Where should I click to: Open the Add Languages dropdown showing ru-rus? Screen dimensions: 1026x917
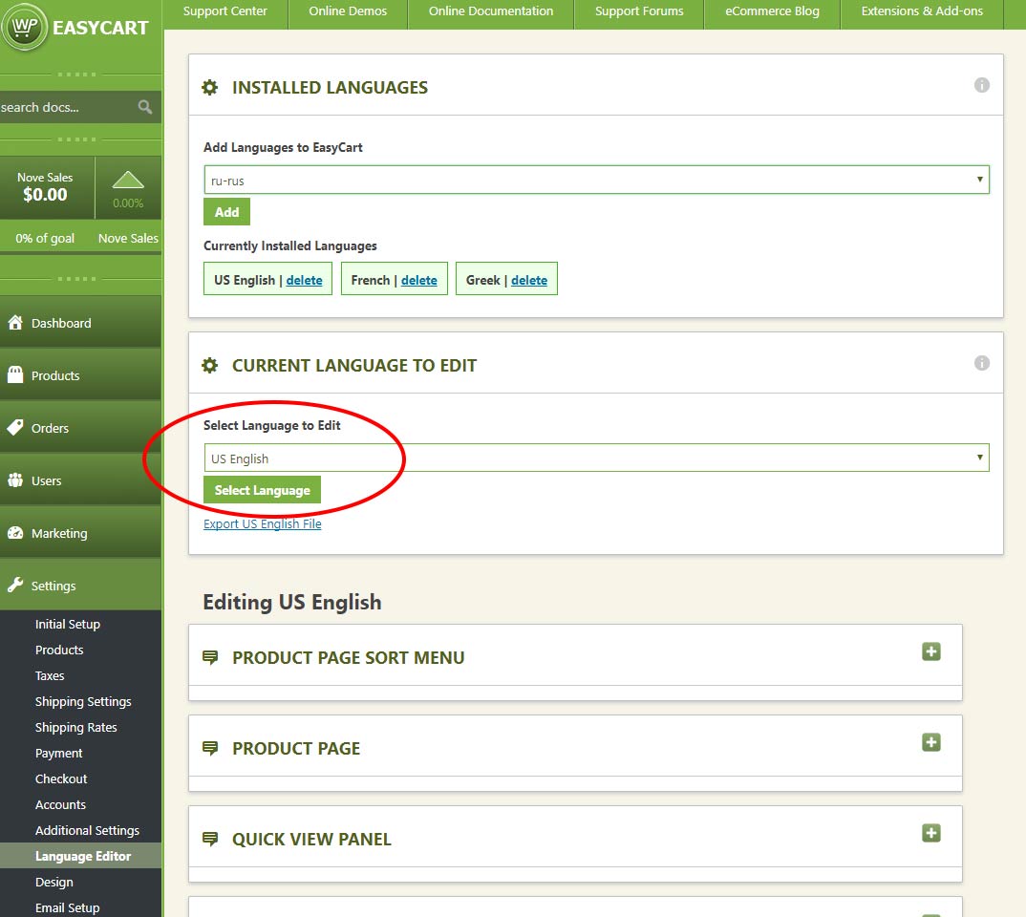click(596, 180)
